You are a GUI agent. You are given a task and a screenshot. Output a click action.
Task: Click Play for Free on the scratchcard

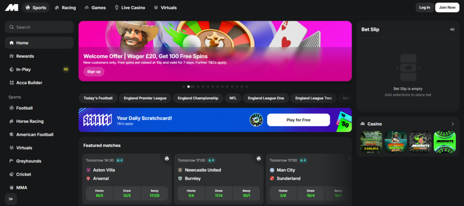coord(298,120)
